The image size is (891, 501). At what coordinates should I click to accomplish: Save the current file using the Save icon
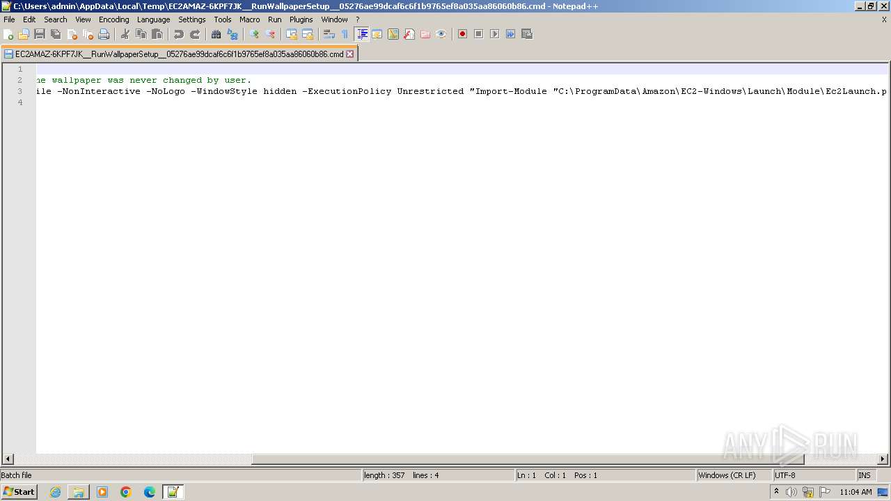40,34
